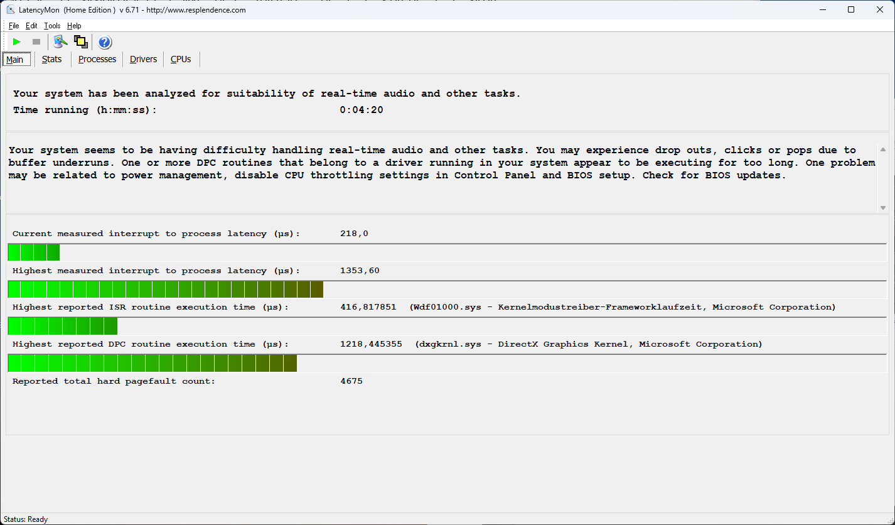The height and width of the screenshot is (525, 895).
Task: Click the hard pagefault count 4675
Action: [x=351, y=381]
